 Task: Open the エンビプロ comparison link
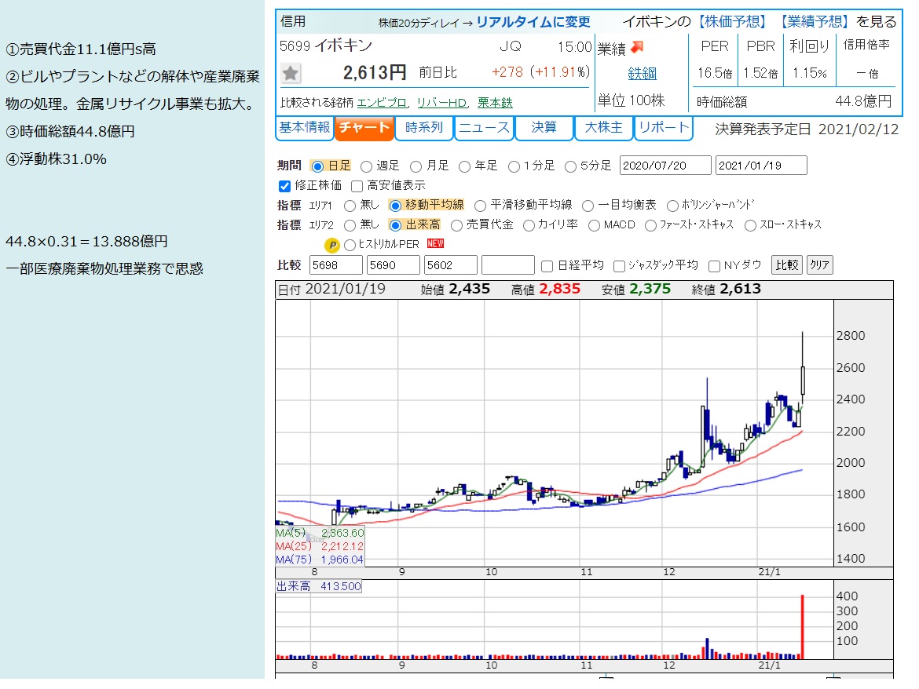point(382,103)
